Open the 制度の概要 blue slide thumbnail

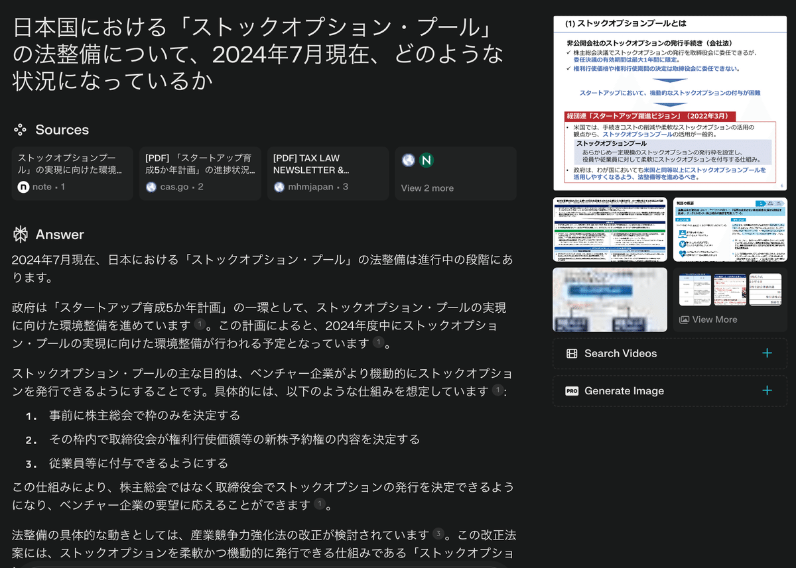pyautogui.click(x=730, y=229)
